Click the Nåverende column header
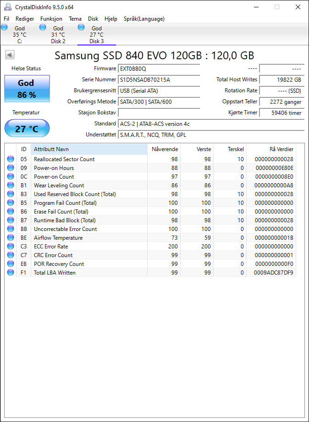Image resolution: width=309 pixels, height=422 pixels. pyautogui.click(x=164, y=149)
